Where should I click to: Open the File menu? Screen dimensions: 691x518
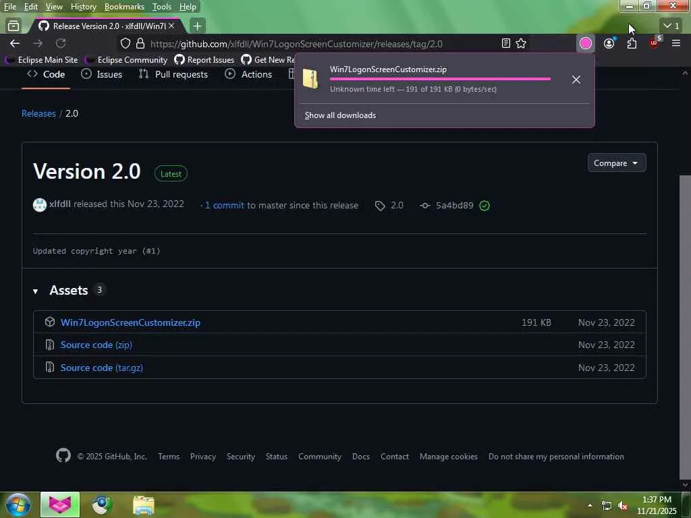click(x=9, y=7)
